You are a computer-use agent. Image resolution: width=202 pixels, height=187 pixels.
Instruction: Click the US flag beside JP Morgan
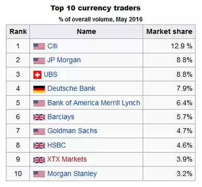[39, 61]
